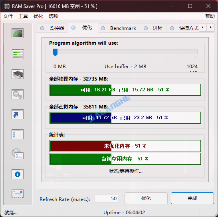Click the 全部物理内存 - 32735 MB label
The image size is (218, 217).
tap(79, 79)
